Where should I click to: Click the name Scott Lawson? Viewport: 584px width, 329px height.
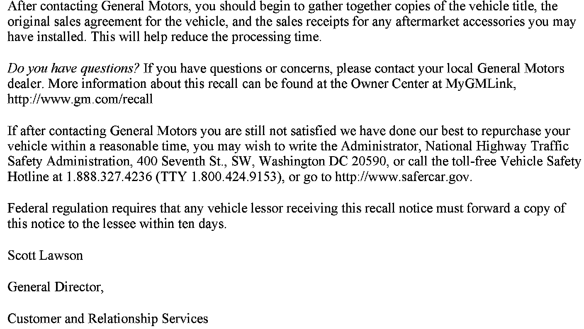[x=45, y=255]
